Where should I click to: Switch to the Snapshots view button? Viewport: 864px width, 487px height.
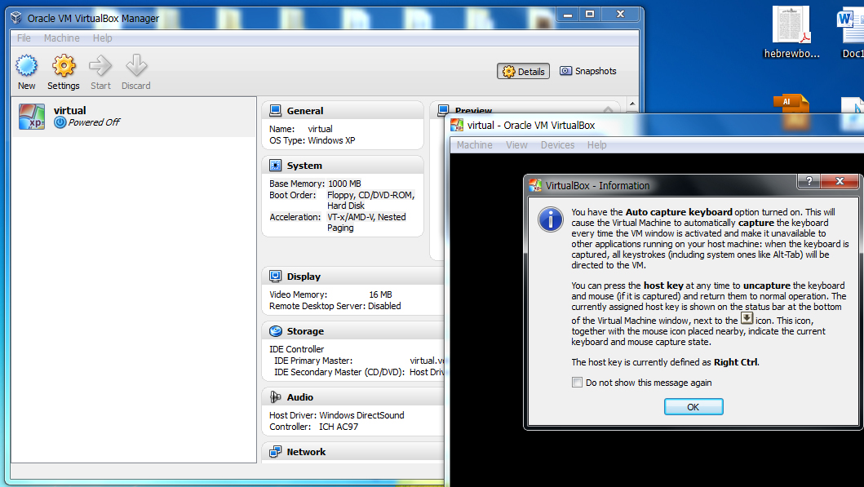pos(588,71)
